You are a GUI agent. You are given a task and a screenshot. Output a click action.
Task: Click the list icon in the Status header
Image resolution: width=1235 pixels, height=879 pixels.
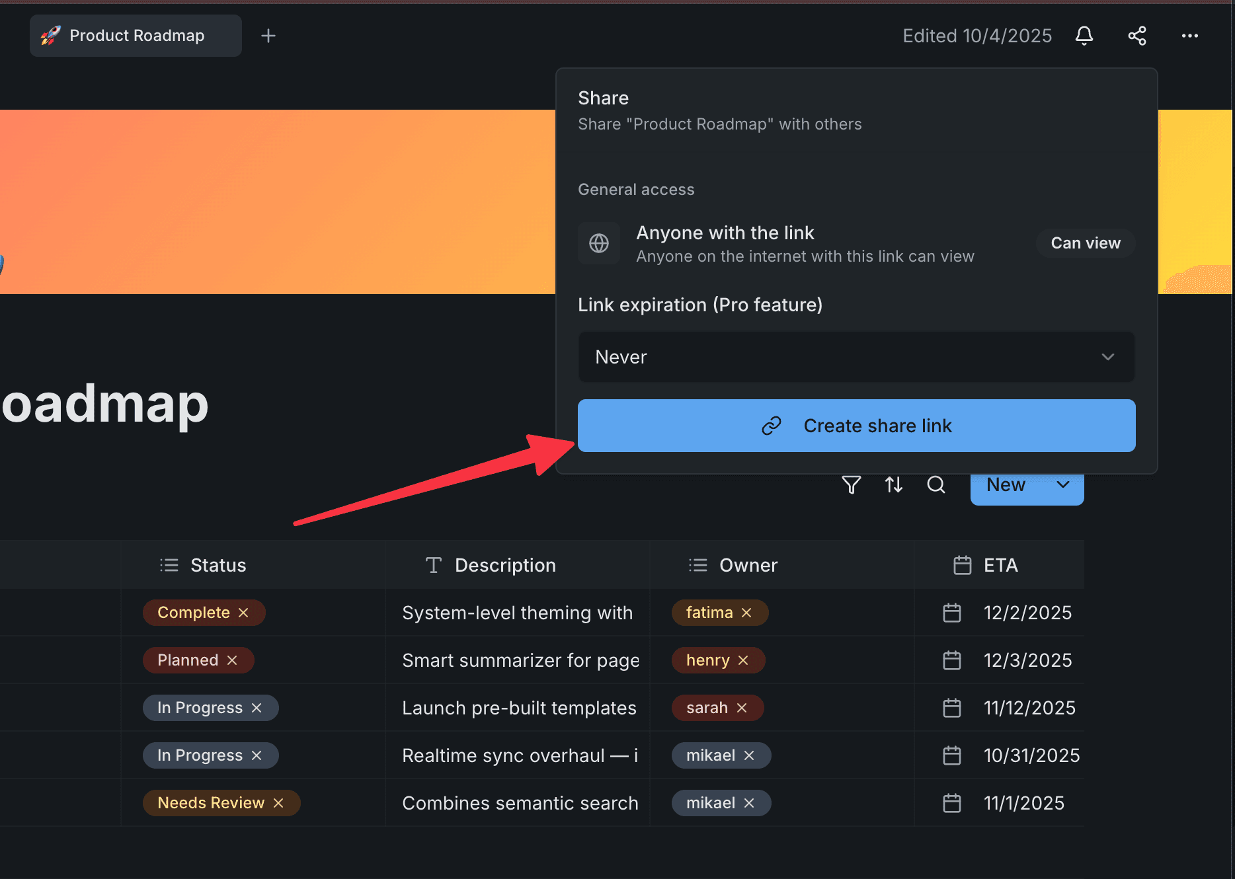pyautogui.click(x=169, y=564)
